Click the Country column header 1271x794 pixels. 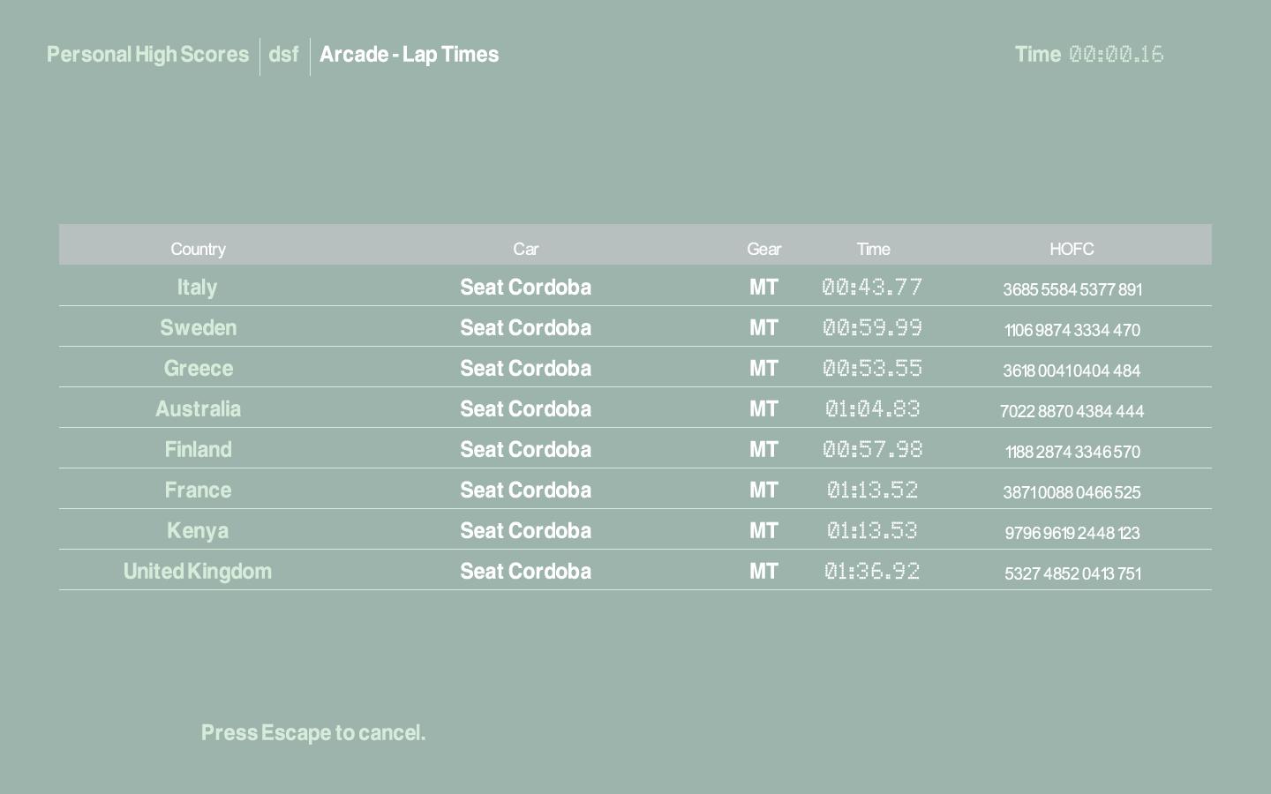click(198, 249)
